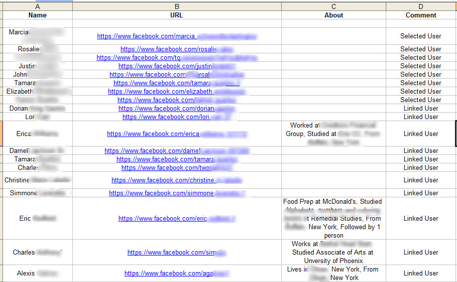457x282 pixels.
Task: Open the facebook.com/aga link
Action: 177,273
